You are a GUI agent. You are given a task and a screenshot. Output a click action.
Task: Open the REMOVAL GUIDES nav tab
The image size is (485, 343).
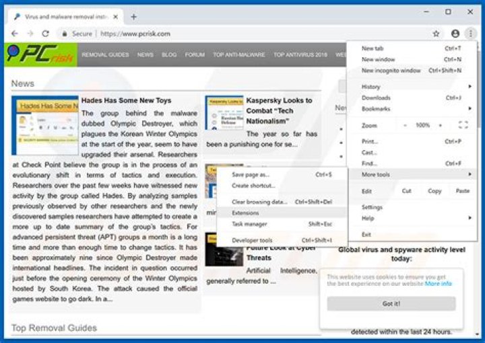tap(106, 54)
